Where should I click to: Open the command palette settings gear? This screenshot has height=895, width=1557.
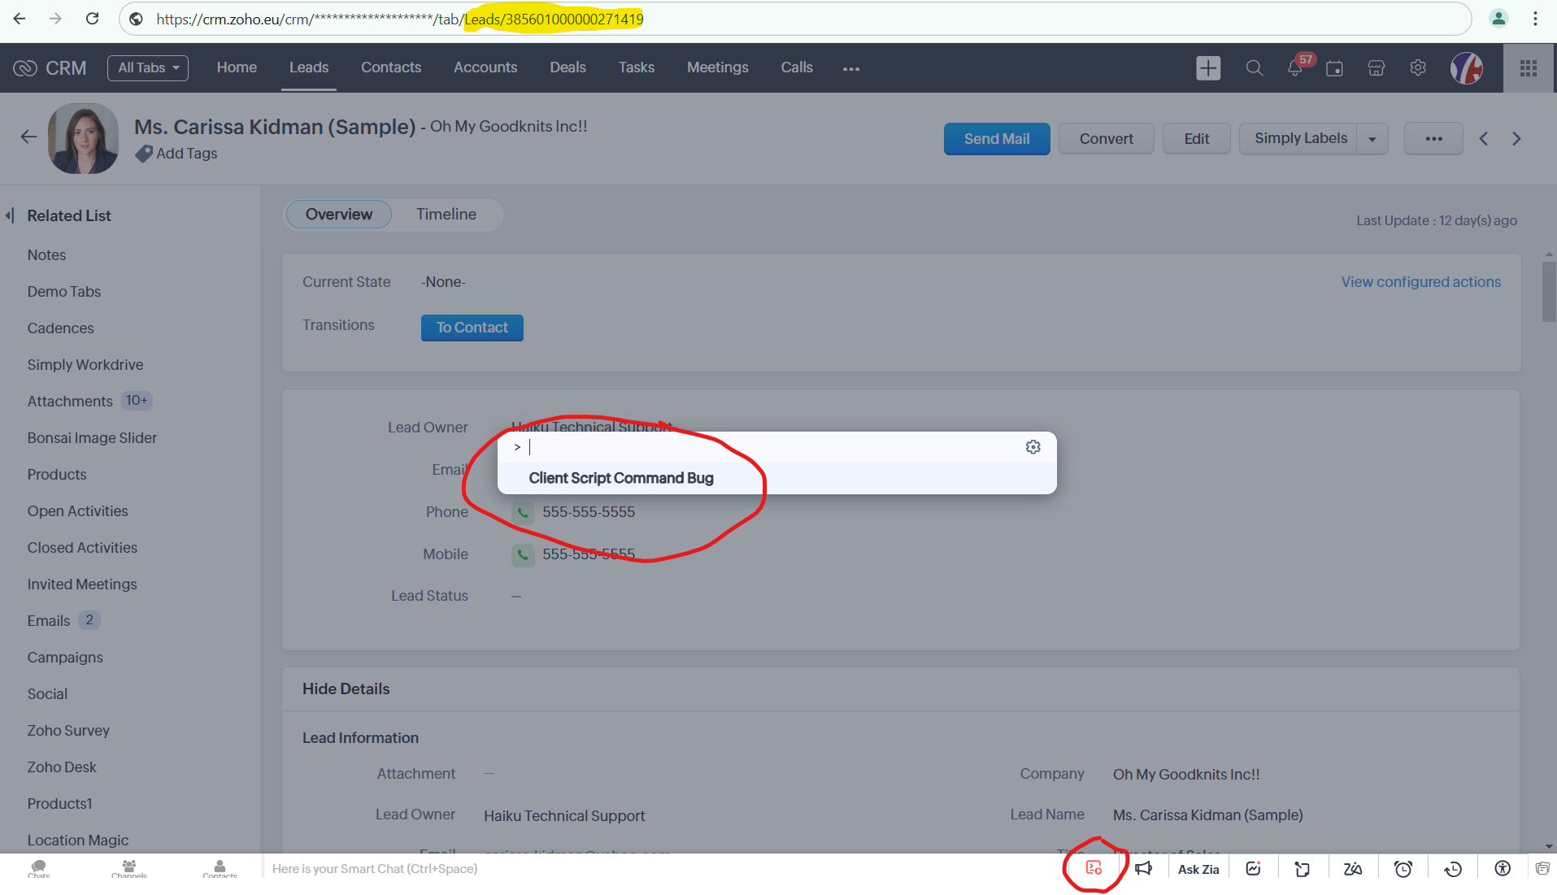click(x=1033, y=447)
